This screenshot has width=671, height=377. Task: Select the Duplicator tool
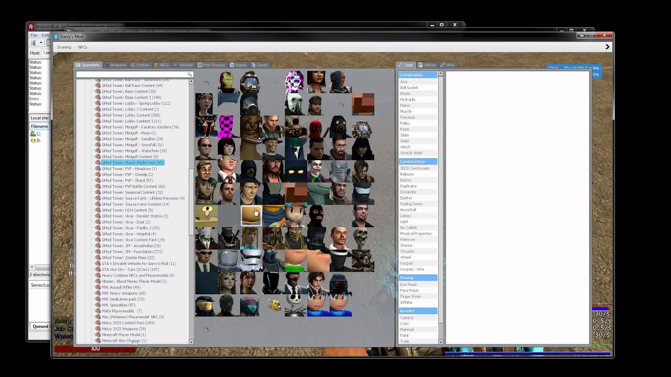click(x=418, y=186)
